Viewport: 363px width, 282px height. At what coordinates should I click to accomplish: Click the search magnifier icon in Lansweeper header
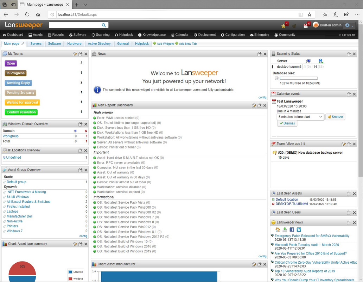click(x=104, y=25)
